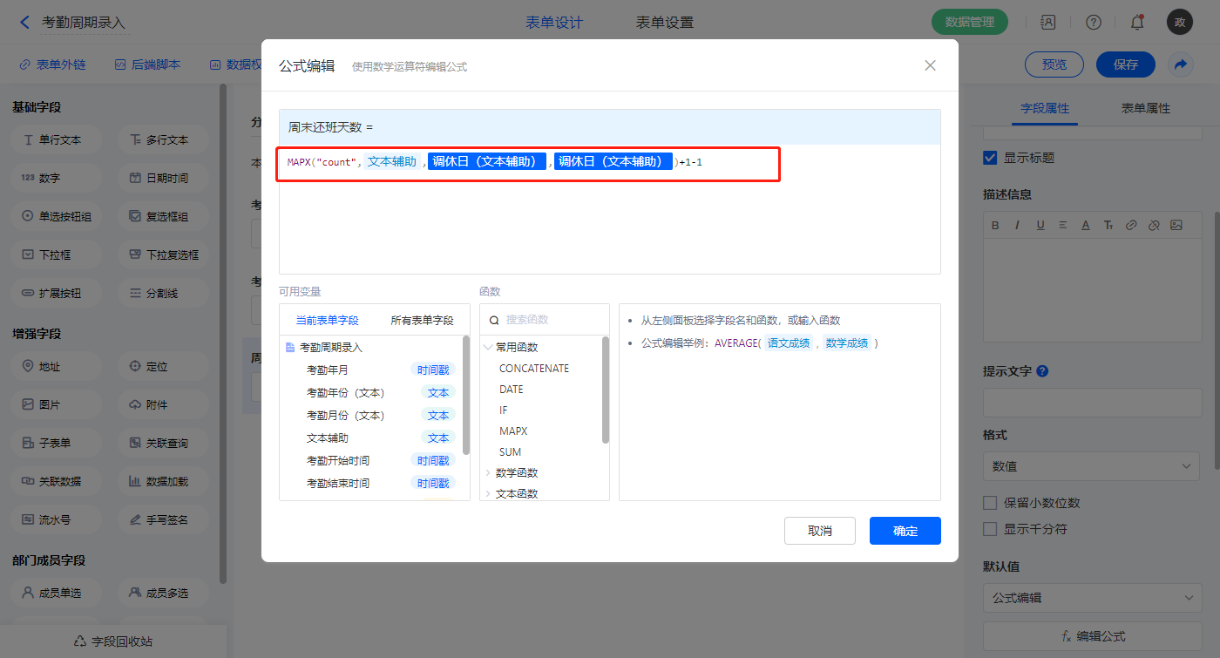Image resolution: width=1220 pixels, height=658 pixels.
Task: Click the italic icon in 描述信息 editor
Action: [1017, 225]
